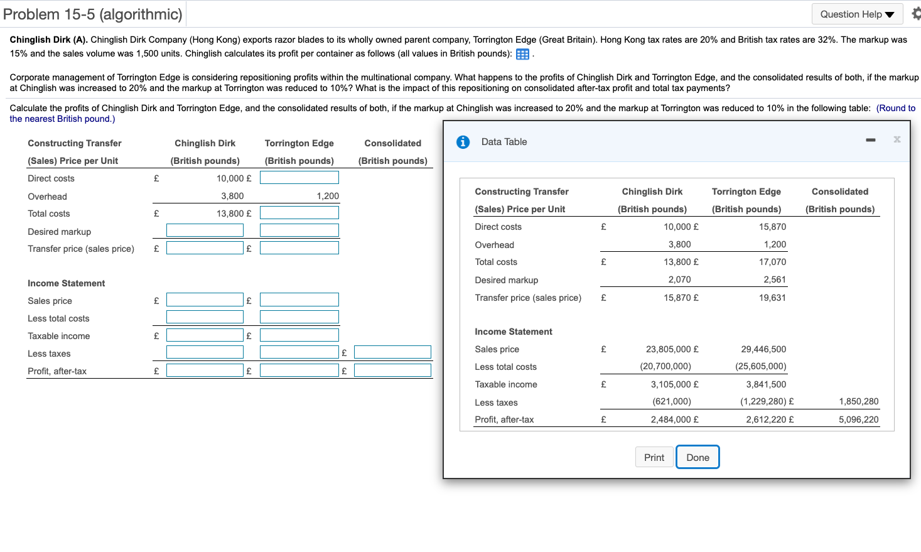This screenshot has height=552, width=921.
Task: Select Torrington Edge Desired markup input field
Action: 299,230
